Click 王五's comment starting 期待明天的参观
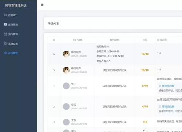The height and width of the screenshot is (132, 182). point(170,121)
